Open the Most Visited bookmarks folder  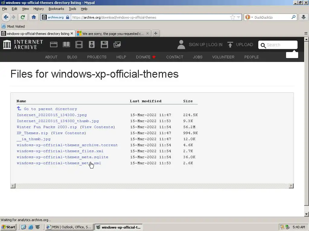click(13, 26)
